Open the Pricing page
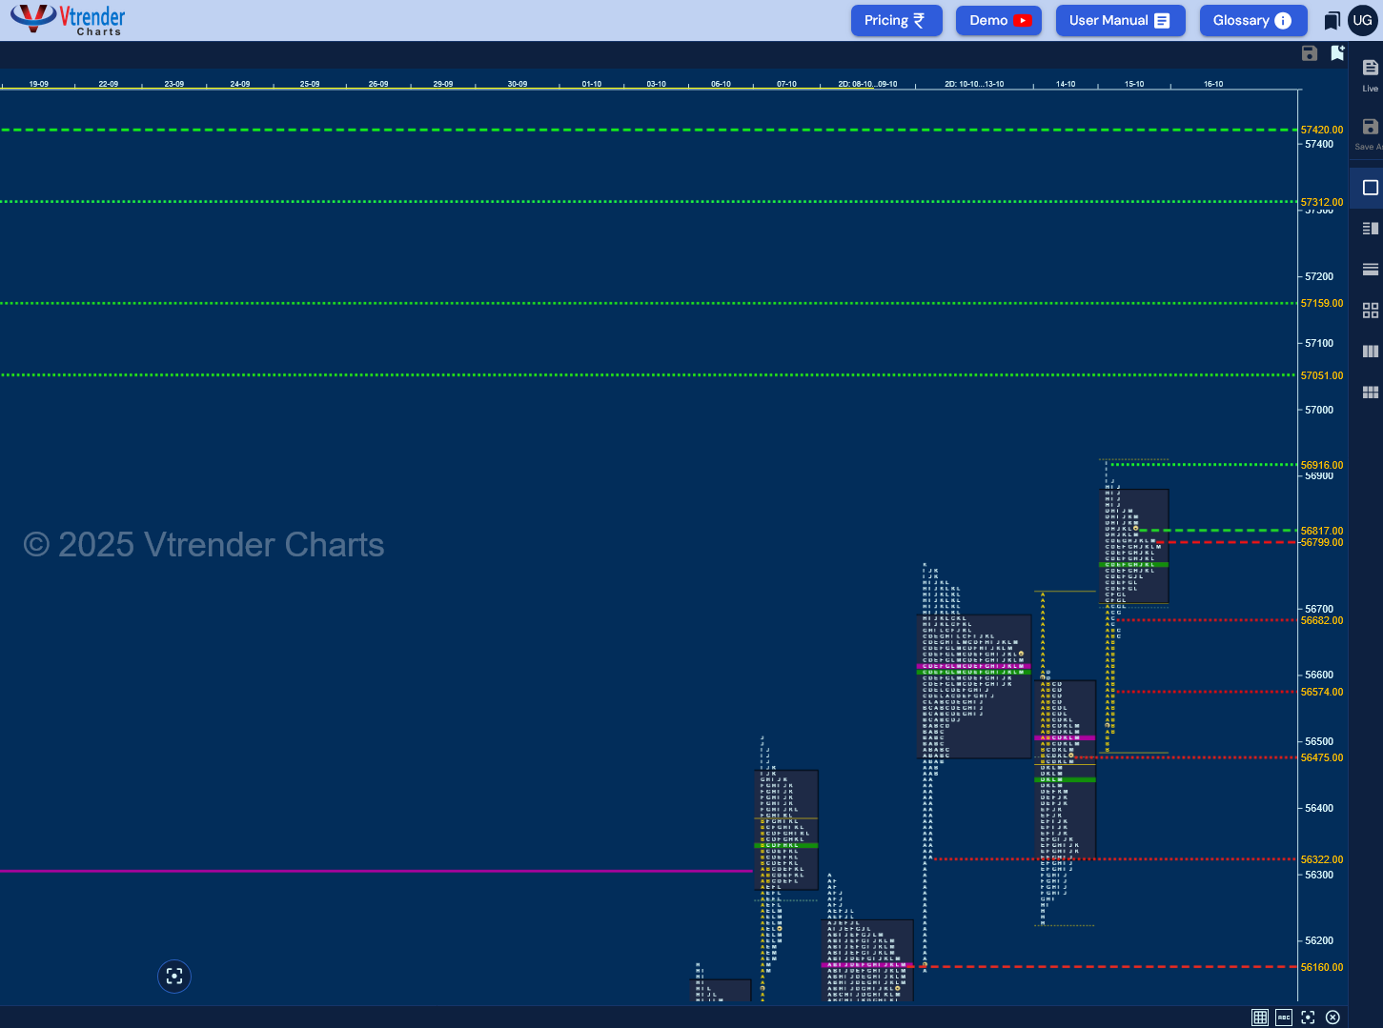Viewport: 1383px width, 1028px height. (x=896, y=20)
